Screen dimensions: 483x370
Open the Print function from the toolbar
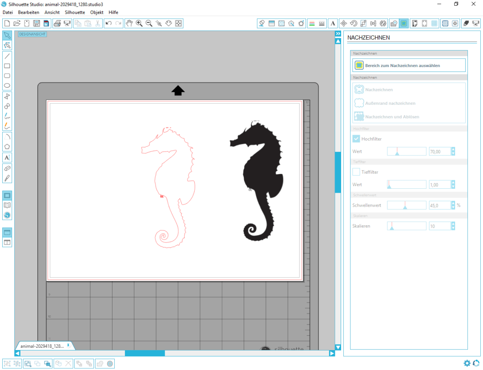[57, 23]
